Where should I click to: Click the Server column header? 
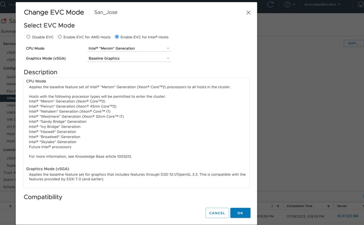(342, 206)
